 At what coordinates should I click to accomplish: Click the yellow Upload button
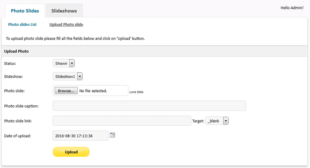71,152
